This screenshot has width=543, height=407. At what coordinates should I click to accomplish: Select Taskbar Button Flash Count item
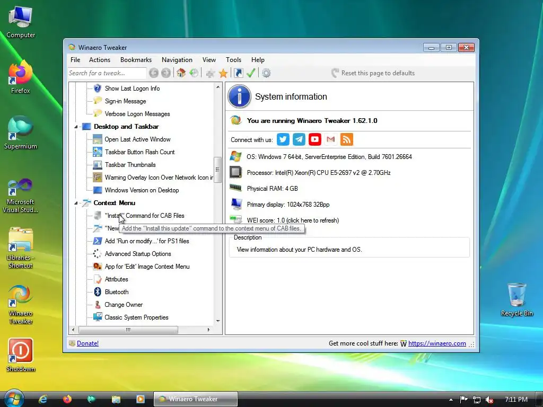coord(139,152)
